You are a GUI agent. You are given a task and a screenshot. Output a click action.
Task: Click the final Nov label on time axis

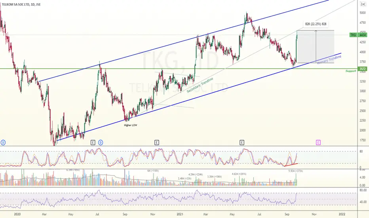[314, 214]
